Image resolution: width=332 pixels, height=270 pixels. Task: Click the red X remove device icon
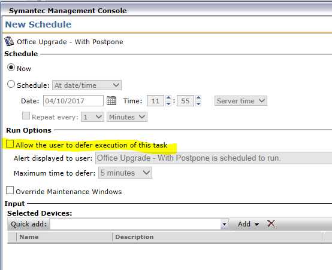point(271,223)
